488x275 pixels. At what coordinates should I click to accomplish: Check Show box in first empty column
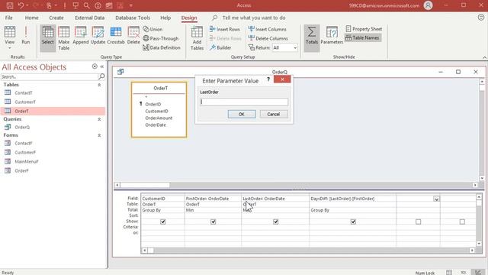point(419,222)
